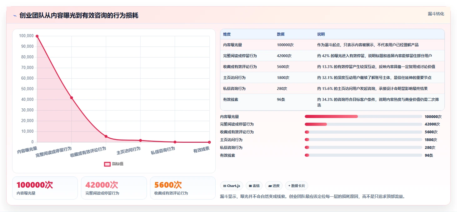Click the 有效线索 progress bar
Screen dimensions: 457x212
(x=363, y=155)
